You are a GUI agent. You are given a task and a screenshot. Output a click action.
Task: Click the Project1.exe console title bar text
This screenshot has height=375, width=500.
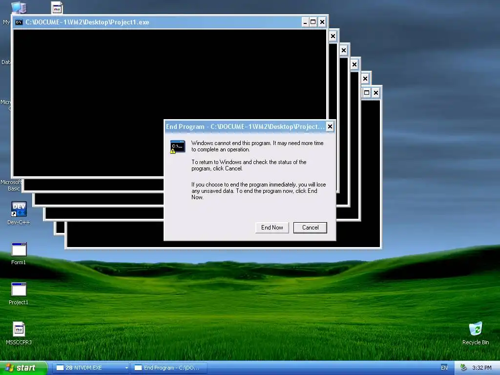click(87, 22)
